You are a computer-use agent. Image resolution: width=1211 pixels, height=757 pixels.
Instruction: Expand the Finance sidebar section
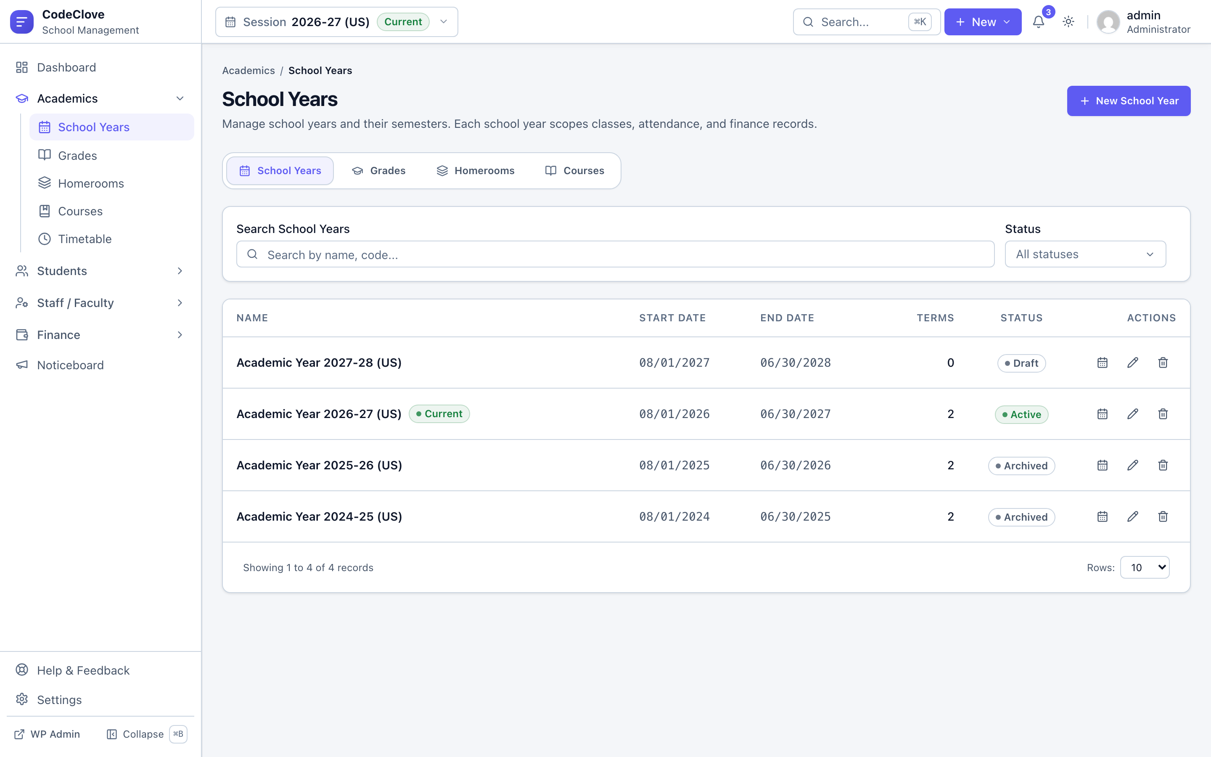(x=100, y=335)
